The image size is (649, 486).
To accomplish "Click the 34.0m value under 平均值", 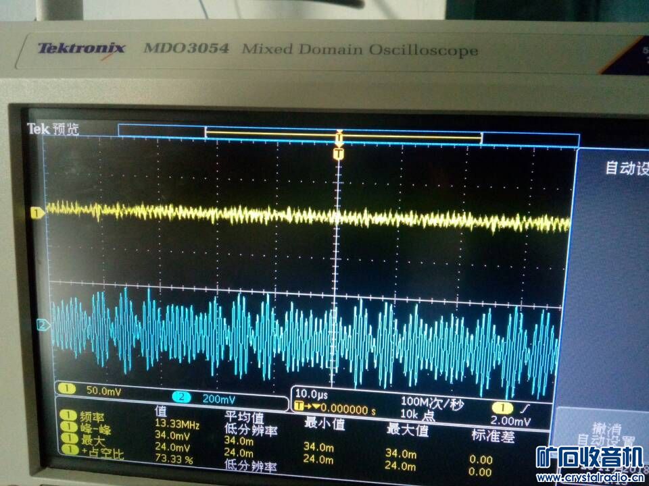I will tap(239, 441).
